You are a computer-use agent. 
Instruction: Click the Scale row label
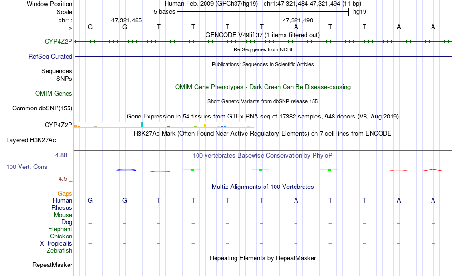coord(64,12)
